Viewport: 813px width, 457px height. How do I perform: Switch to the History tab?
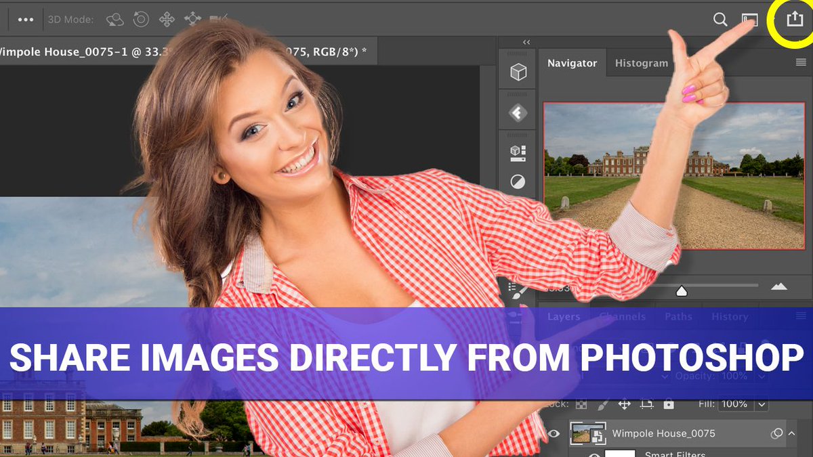click(730, 316)
